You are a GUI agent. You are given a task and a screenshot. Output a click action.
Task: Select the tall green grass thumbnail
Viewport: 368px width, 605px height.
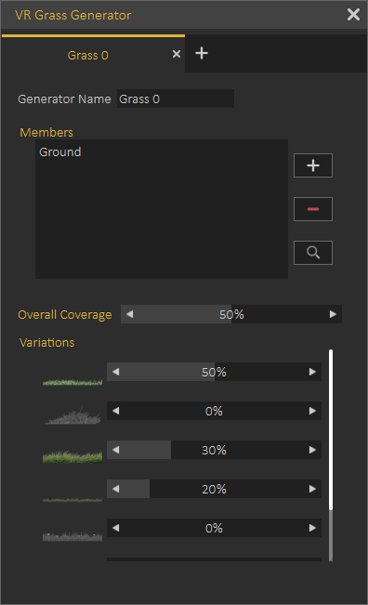[72, 456]
